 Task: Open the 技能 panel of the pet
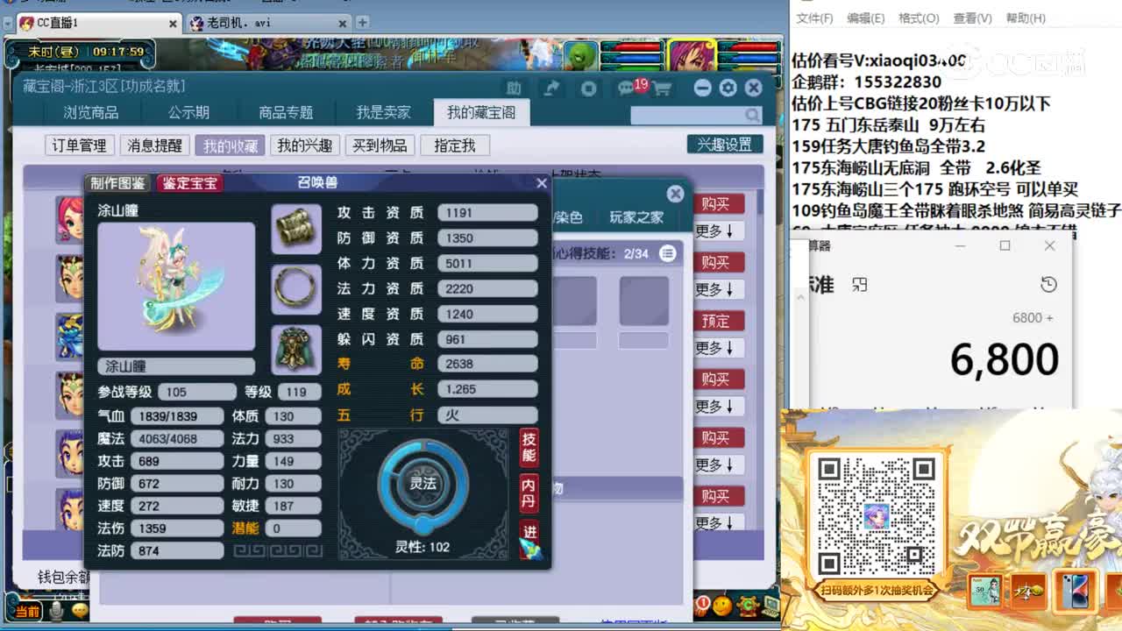point(529,448)
